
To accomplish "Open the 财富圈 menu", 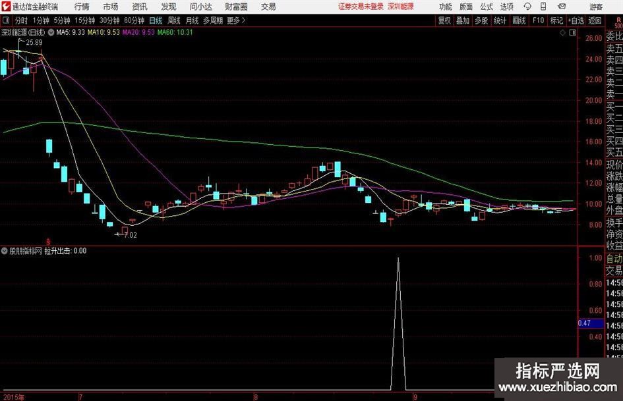I will (236, 7).
